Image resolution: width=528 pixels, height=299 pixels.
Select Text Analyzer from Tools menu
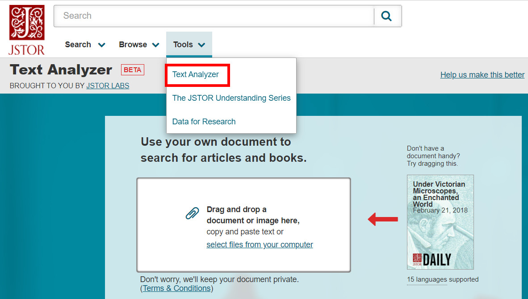195,74
